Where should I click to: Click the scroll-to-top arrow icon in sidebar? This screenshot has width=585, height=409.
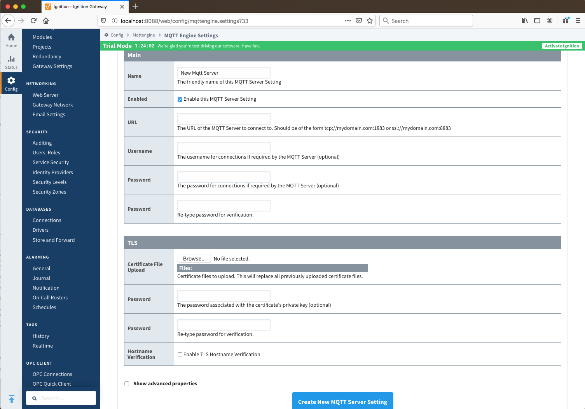[x=12, y=399]
